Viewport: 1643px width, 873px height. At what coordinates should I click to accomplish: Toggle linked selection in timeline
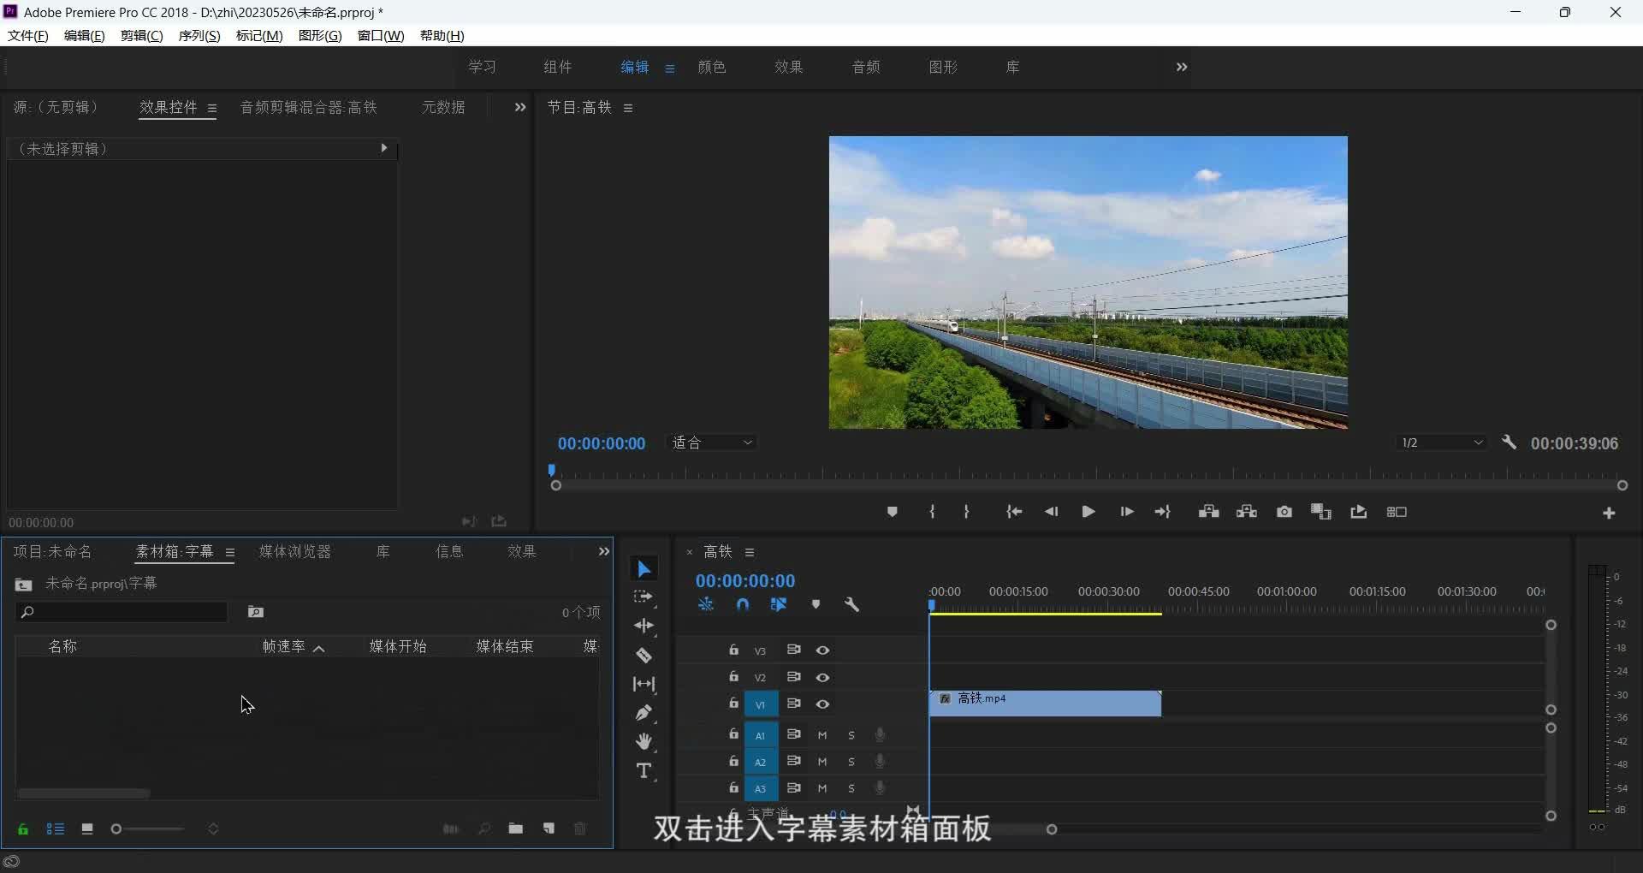(779, 604)
